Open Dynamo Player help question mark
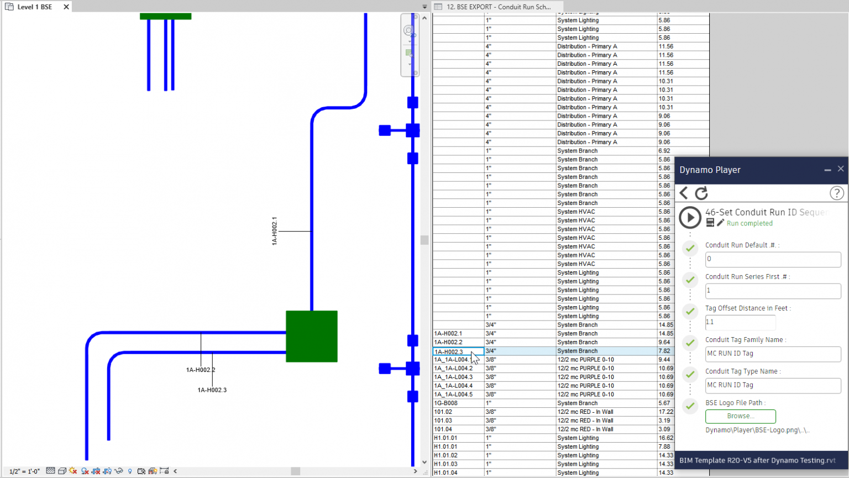Image resolution: width=849 pixels, height=478 pixels. pos(836,193)
